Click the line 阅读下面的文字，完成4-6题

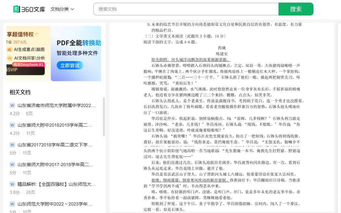pyautogui.click(x=170, y=42)
